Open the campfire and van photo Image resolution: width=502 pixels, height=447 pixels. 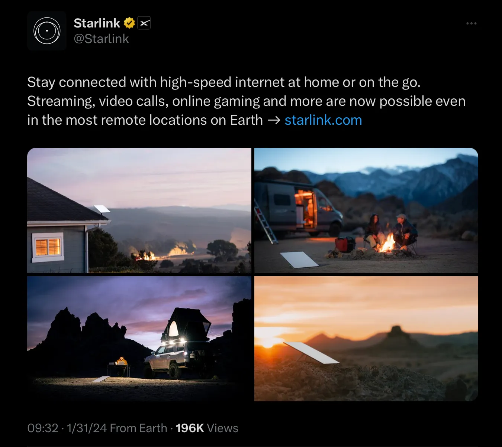tap(366, 211)
